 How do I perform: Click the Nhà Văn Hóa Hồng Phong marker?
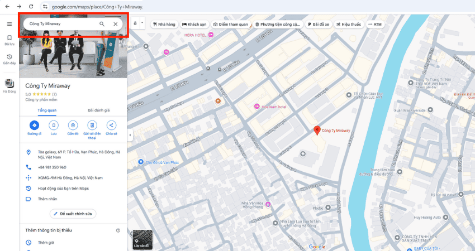pos(268,205)
